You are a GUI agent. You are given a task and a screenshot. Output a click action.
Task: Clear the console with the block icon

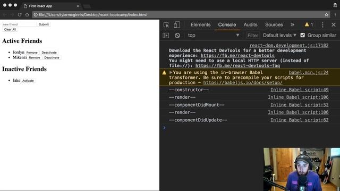click(177, 36)
